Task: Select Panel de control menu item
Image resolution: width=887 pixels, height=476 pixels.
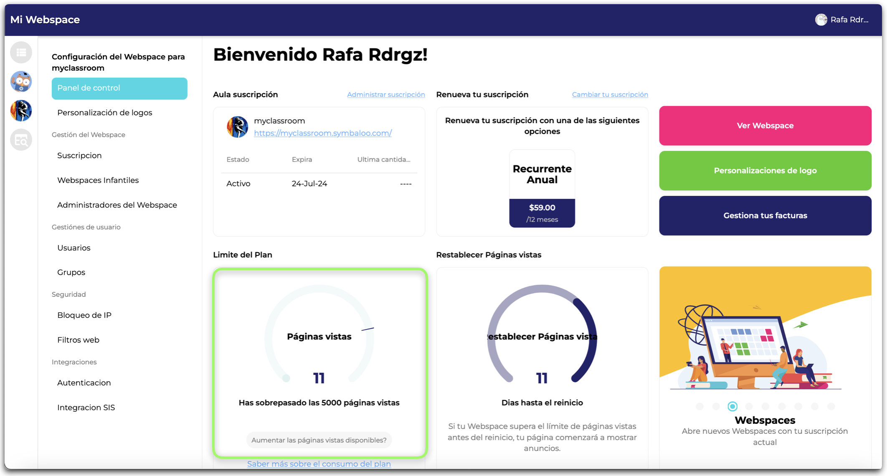Action: coord(119,88)
